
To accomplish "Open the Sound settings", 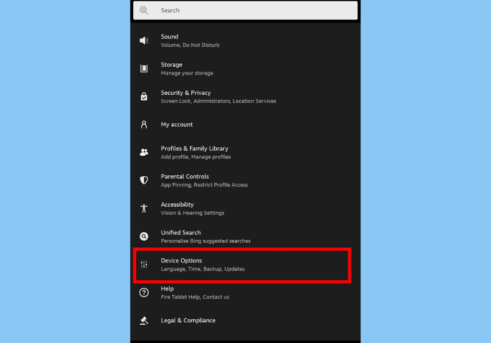I will pos(245,40).
